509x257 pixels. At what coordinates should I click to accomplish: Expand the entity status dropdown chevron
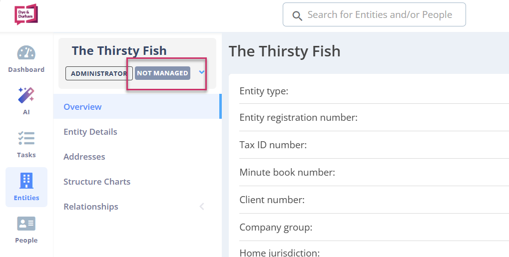click(x=202, y=72)
